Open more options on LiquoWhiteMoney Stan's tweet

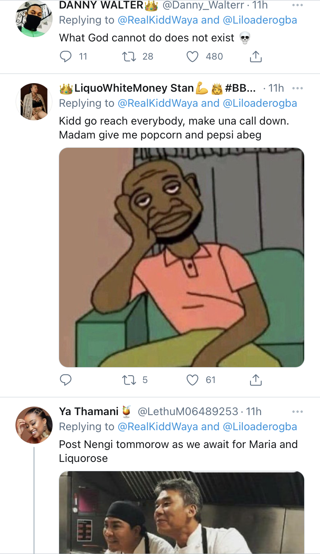pos(297,88)
